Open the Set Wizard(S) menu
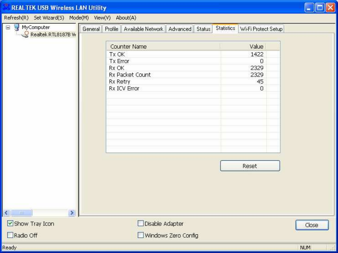Screen dimensions: 338x253 tap(49, 18)
